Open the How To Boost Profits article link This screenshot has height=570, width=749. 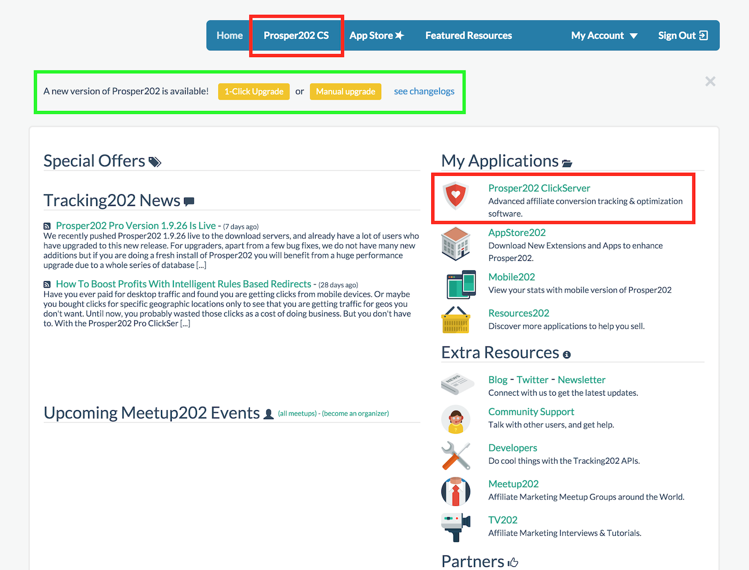pyautogui.click(x=183, y=284)
